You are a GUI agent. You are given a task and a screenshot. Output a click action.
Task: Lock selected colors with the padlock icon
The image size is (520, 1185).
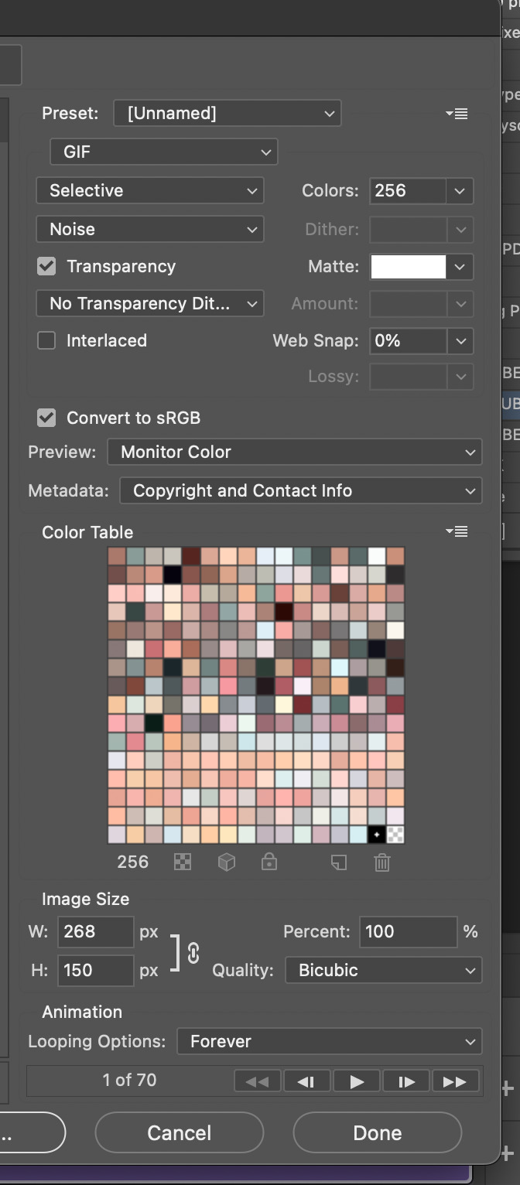coord(269,862)
